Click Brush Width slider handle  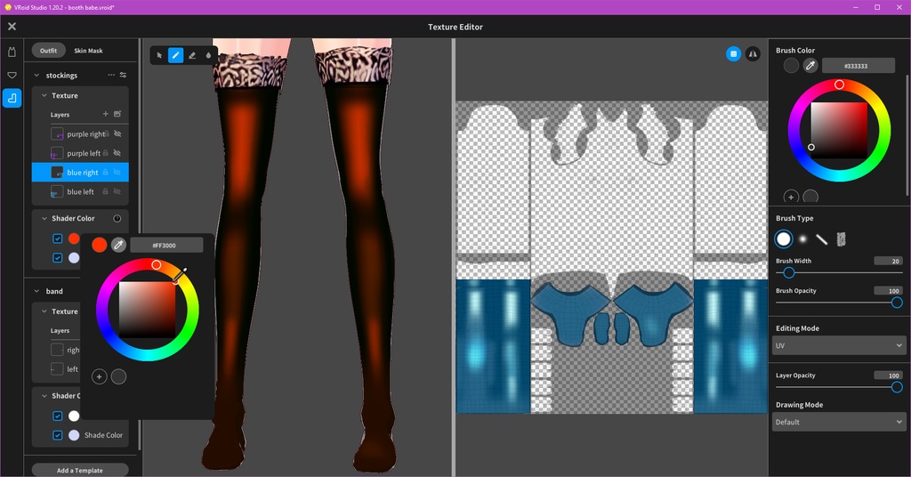click(x=788, y=272)
